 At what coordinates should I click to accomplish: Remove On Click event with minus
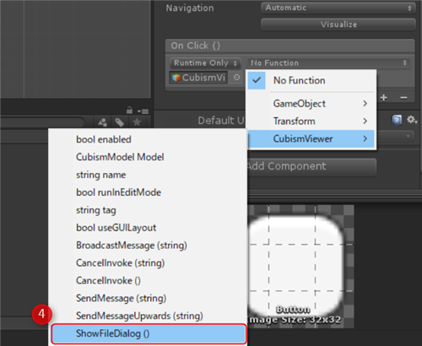(403, 98)
